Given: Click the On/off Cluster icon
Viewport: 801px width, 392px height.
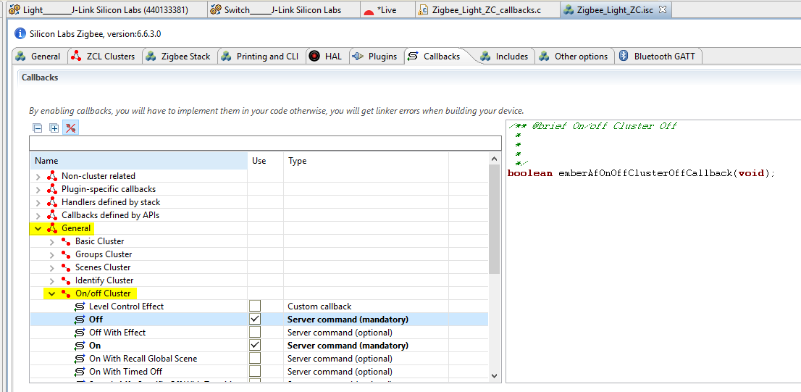Looking at the screenshot, I should click(66, 293).
